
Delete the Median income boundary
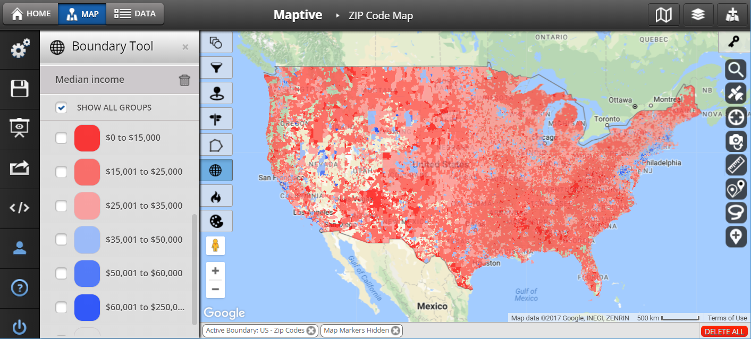(184, 80)
